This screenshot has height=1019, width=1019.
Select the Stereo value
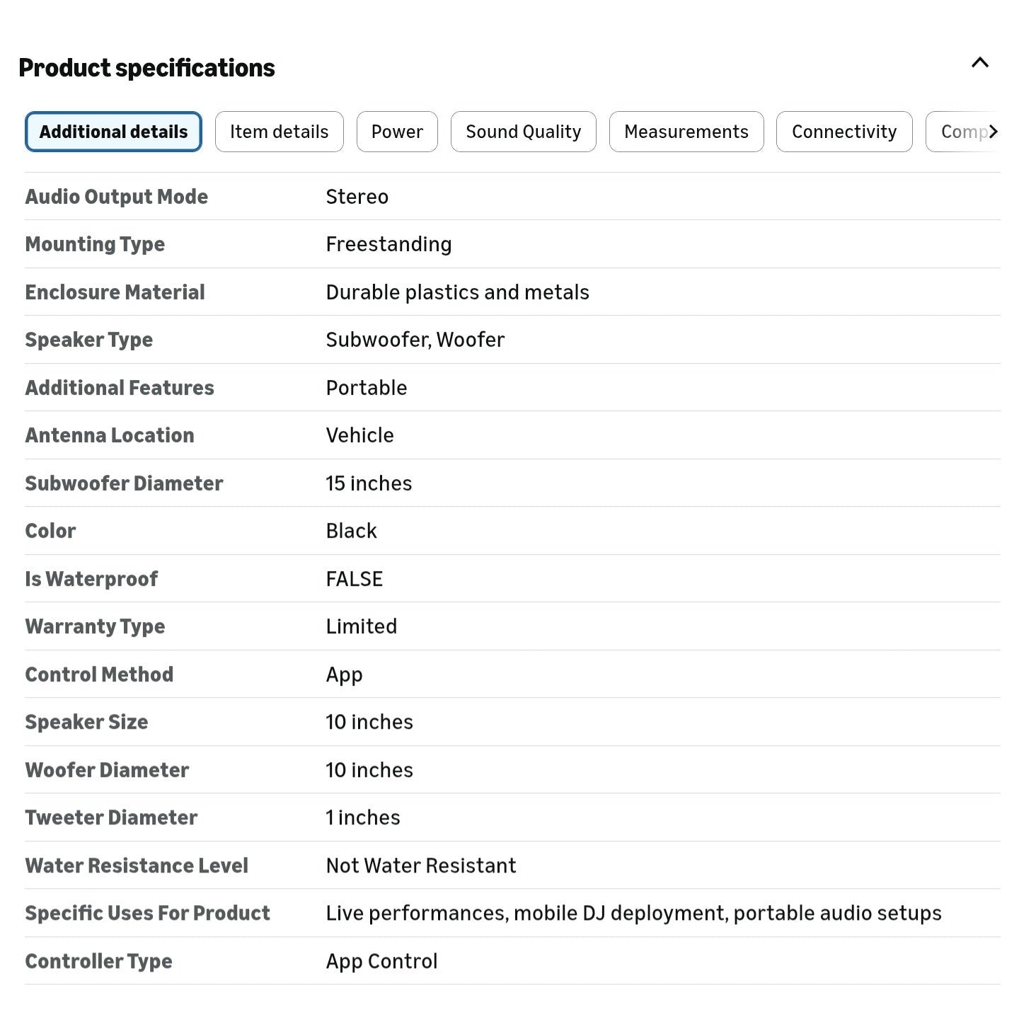(357, 197)
